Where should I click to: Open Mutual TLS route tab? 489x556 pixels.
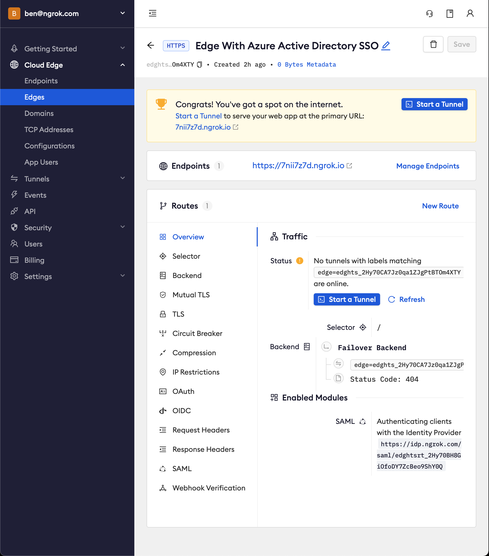tap(202, 295)
